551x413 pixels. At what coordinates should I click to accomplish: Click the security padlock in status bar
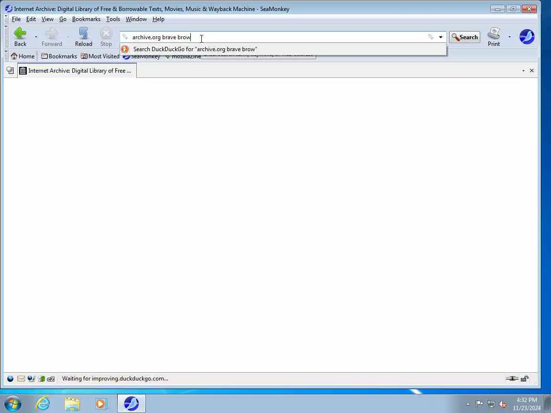525,379
